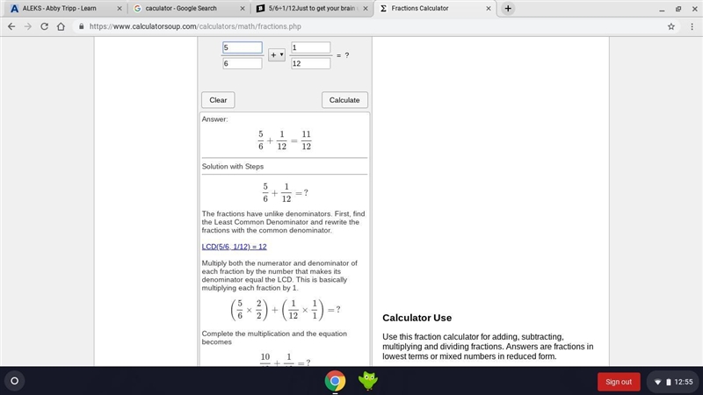Click the Solution with Steps heading
This screenshot has width=703, height=395.
[x=233, y=167]
